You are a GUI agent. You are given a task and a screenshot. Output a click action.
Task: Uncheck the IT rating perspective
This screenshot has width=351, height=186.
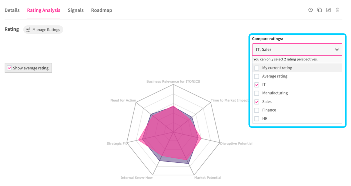257,85
